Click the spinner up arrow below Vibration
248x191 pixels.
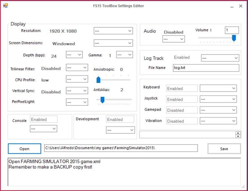[x=238, y=133]
